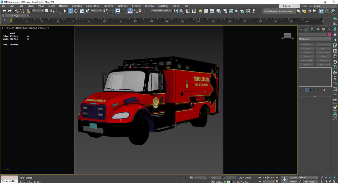Toggle the 3D Snaps button
338x183 pixels.
pos(124,11)
